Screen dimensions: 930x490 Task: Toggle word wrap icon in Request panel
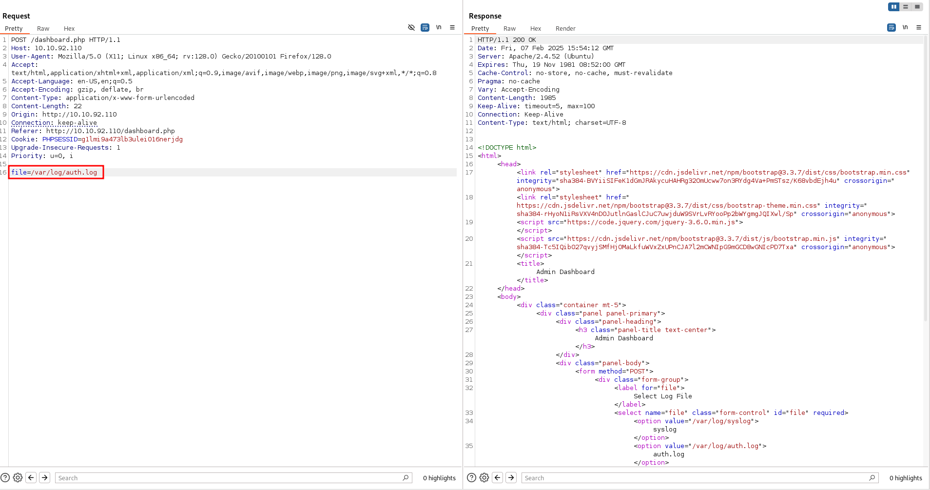[425, 28]
